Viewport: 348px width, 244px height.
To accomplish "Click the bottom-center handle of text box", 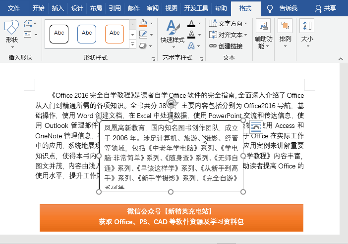I will coord(171,192).
